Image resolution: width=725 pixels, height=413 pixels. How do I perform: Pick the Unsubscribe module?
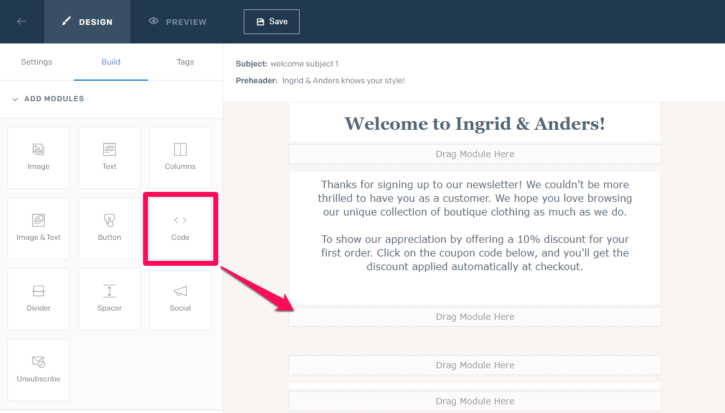point(39,370)
